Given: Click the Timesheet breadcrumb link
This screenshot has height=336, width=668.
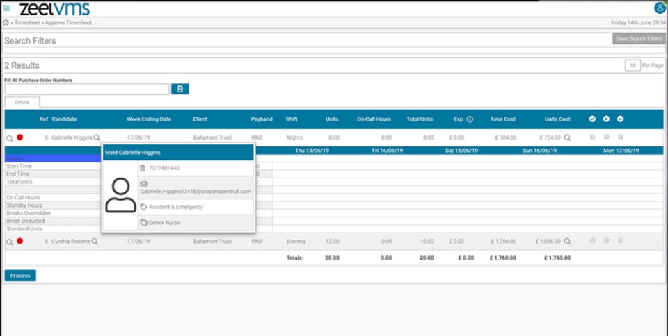Looking at the screenshot, I should (27, 22).
